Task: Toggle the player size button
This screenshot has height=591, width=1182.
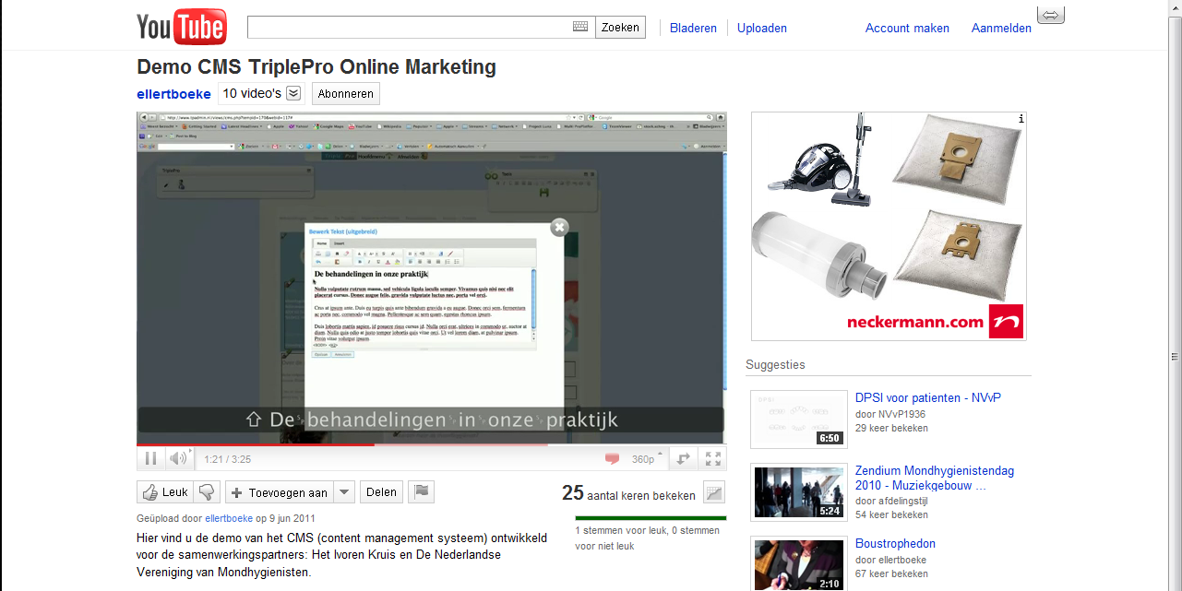Action: (x=684, y=458)
